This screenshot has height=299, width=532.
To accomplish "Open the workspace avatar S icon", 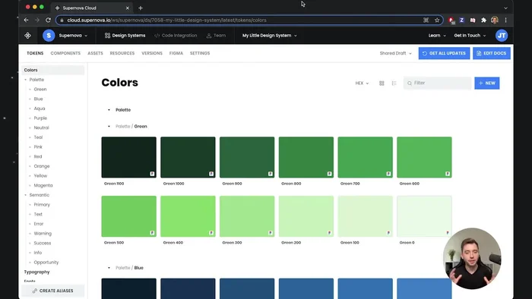I will coord(49,35).
